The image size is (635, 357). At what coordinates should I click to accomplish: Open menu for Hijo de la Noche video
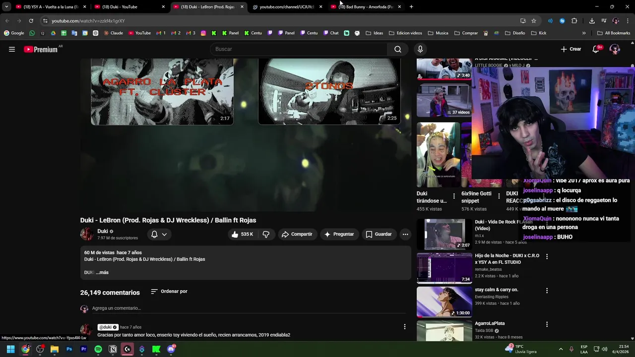pos(547,256)
